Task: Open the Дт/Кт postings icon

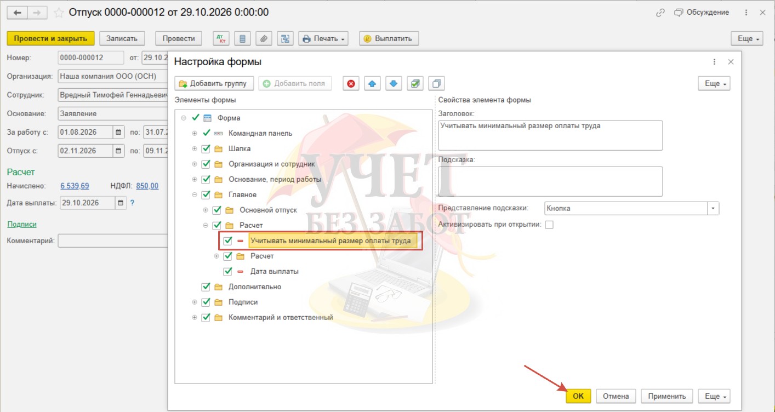Action: (x=221, y=38)
